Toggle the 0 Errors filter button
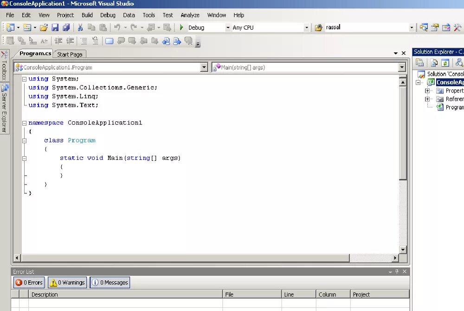Image resolution: width=464 pixels, height=311 pixels. [x=29, y=283]
